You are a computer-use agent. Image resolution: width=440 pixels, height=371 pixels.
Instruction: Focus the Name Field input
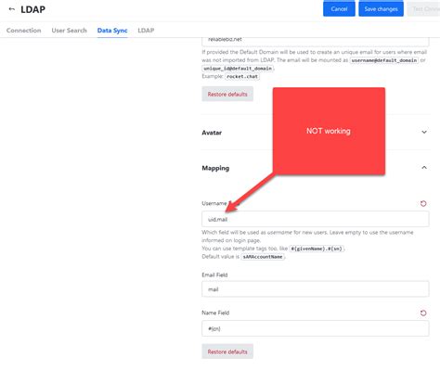point(316,328)
